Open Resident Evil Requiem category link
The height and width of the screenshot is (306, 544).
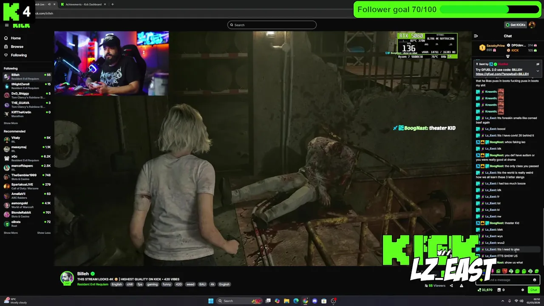[93, 285]
